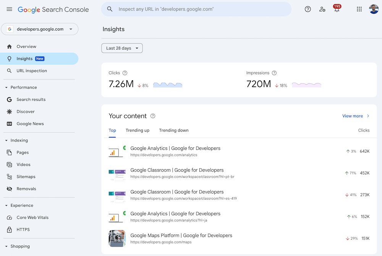The width and height of the screenshot is (382, 256).
Task: Open the Classroom hl=es-419 row
Action: [239, 195]
